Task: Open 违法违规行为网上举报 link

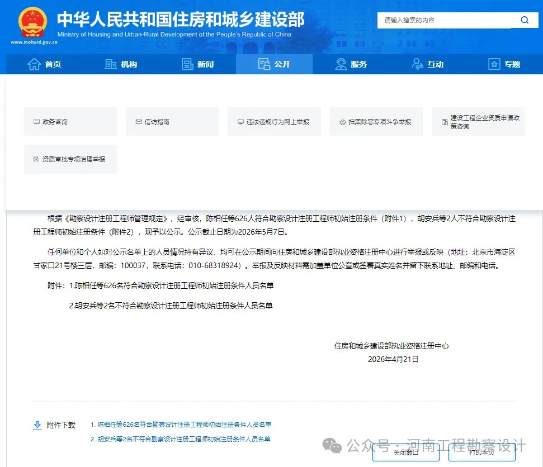Action: click(274, 122)
